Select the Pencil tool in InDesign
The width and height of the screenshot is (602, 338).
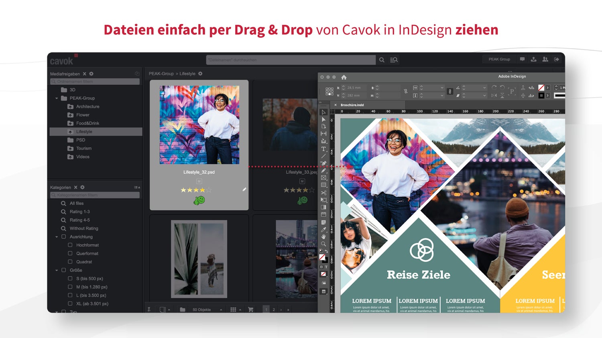pos(323,170)
